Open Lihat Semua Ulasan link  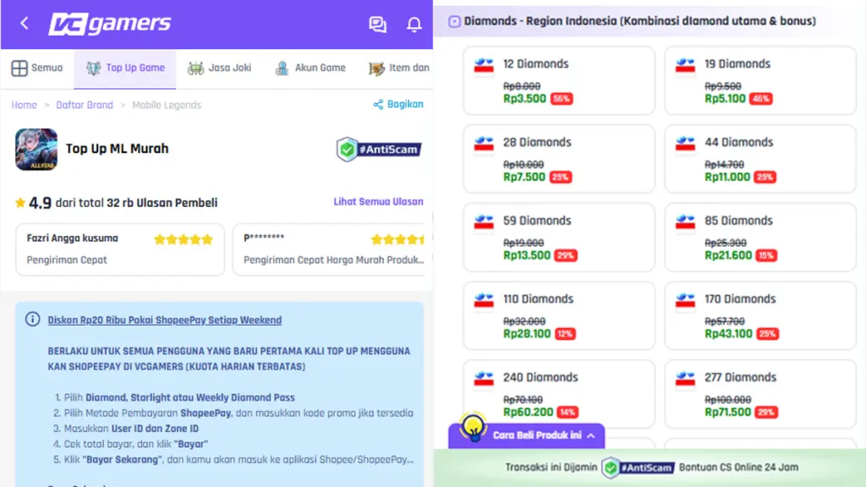pos(378,202)
